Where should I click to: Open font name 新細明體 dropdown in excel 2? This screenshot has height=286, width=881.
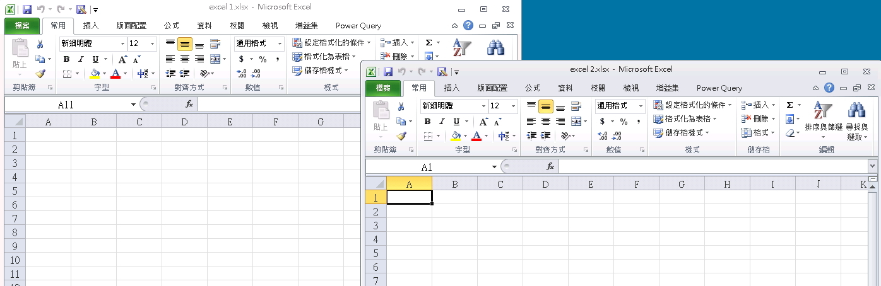click(x=483, y=106)
